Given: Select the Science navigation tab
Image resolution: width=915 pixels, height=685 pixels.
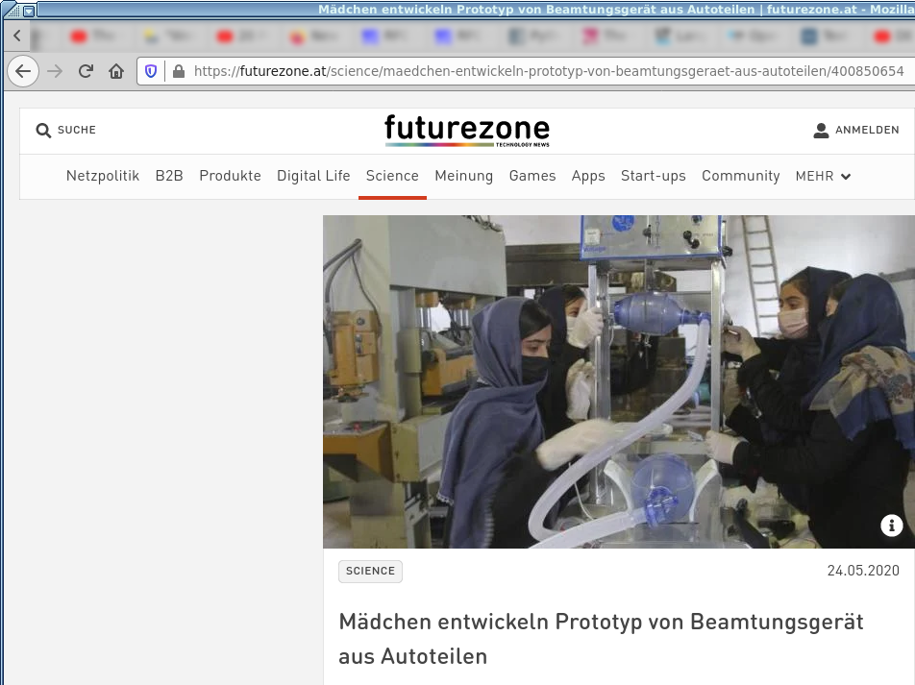Looking at the screenshot, I should pyautogui.click(x=392, y=176).
